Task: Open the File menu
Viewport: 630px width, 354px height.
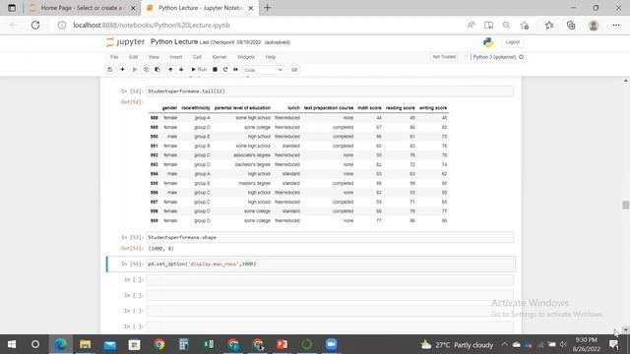Action: click(x=114, y=57)
